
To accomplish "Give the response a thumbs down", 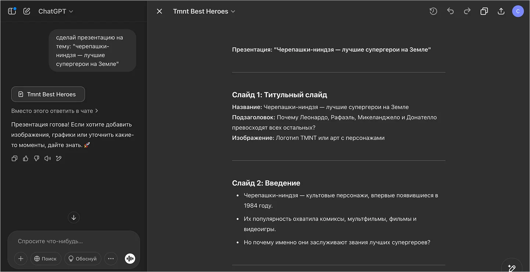I will coord(36,159).
